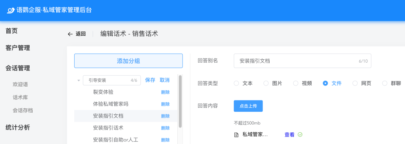Click the green upload-success check icon
405x144 pixels.
300,135
